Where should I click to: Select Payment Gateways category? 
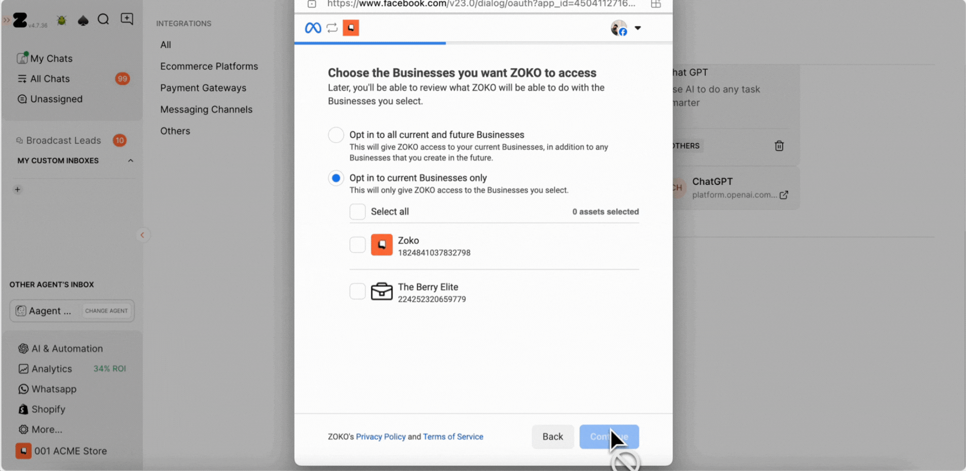click(203, 88)
